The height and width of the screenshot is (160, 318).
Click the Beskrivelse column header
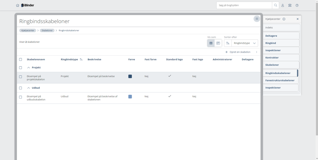pos(94,59)
